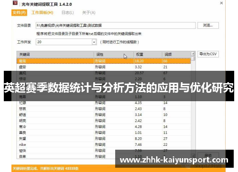Image resolution: width=238 pixels, height=172 pixels.
Task: Open the 关于(A) menu
Action: [89, 13]
